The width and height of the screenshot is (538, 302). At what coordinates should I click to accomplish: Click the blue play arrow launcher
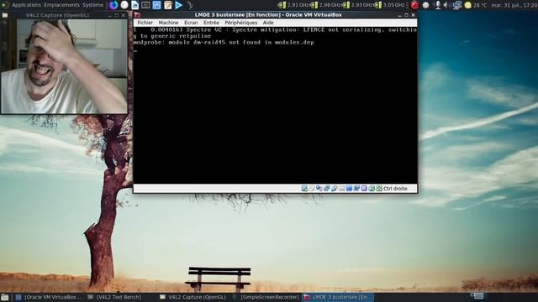point(179,5)
